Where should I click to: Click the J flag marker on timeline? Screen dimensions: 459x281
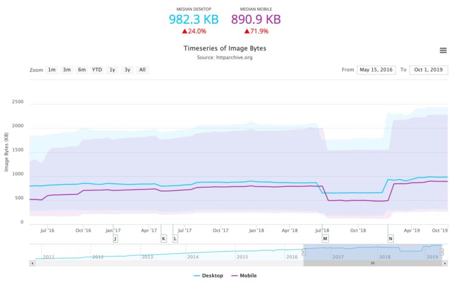click(115, 238)
